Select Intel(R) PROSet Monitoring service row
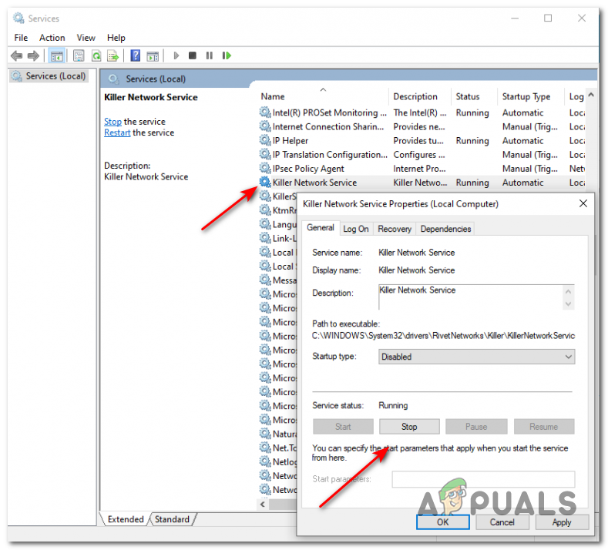Viewport: 608px width, 550px height. [422, 112]
